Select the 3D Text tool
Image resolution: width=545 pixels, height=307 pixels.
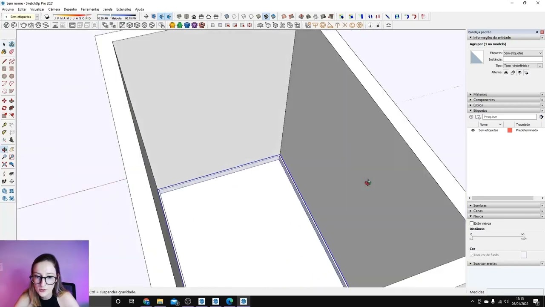(11, 140)
